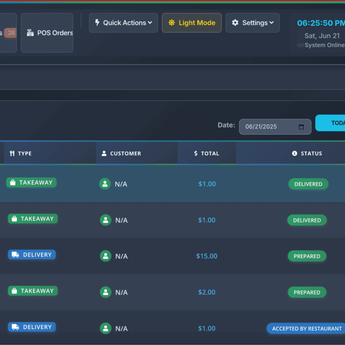Toggle Light Mode theme
The width and height of the screenshot is (345, 345).
(x=192, y=23)
